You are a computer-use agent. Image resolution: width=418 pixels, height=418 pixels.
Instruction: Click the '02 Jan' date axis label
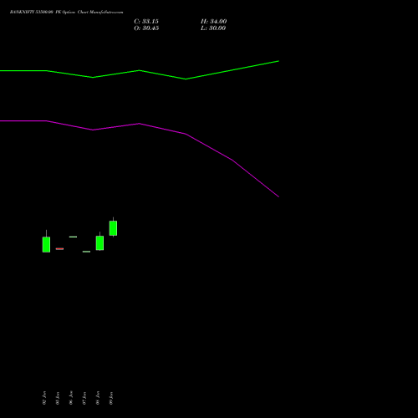44,398
